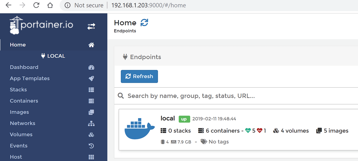
Task: Click the refresh icon beside the Home title
Action: [144, 23]
